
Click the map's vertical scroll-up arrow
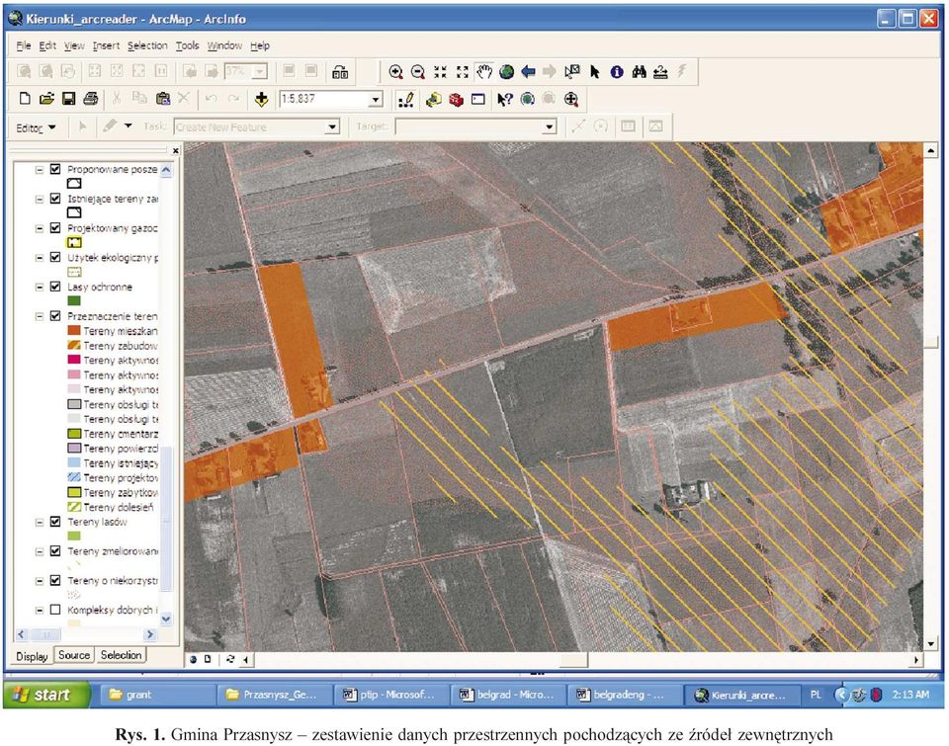coord(931,149)
